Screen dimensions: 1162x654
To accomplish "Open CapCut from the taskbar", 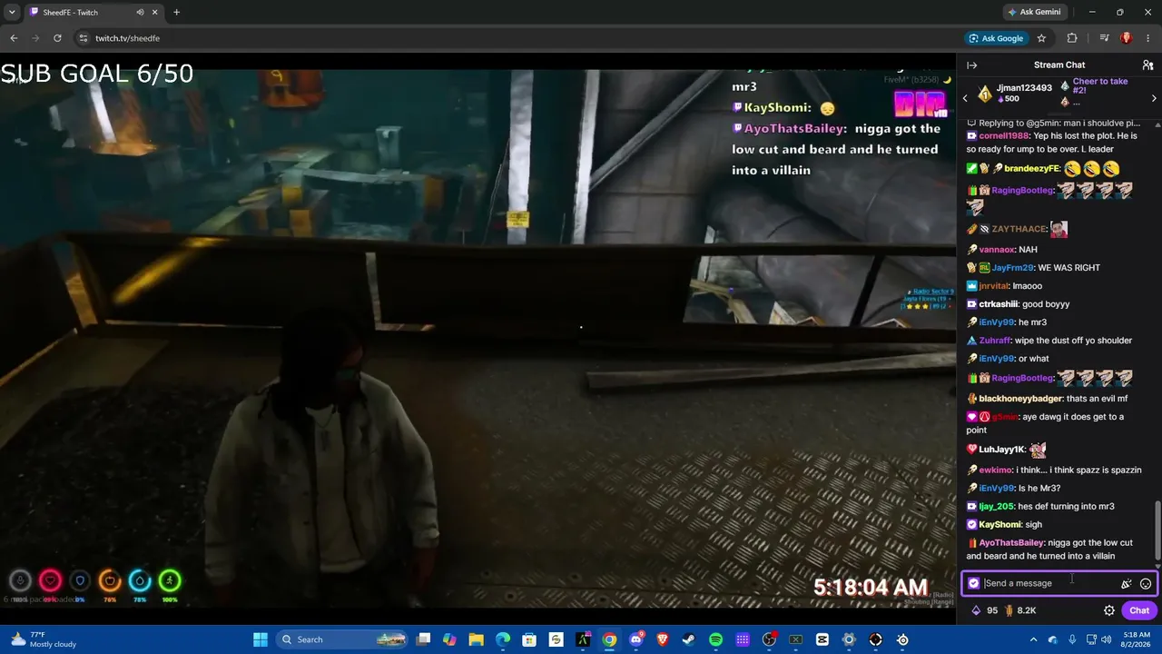I will click(x=822, y=639).
